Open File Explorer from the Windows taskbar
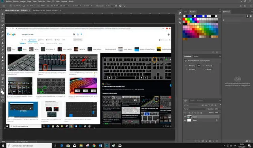The width and height of the screenshot is (253, 148). [81, 146]
